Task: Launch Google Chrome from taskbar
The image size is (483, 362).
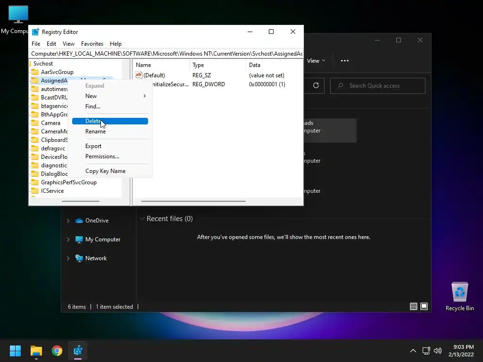Action: [x=57, y=351]
